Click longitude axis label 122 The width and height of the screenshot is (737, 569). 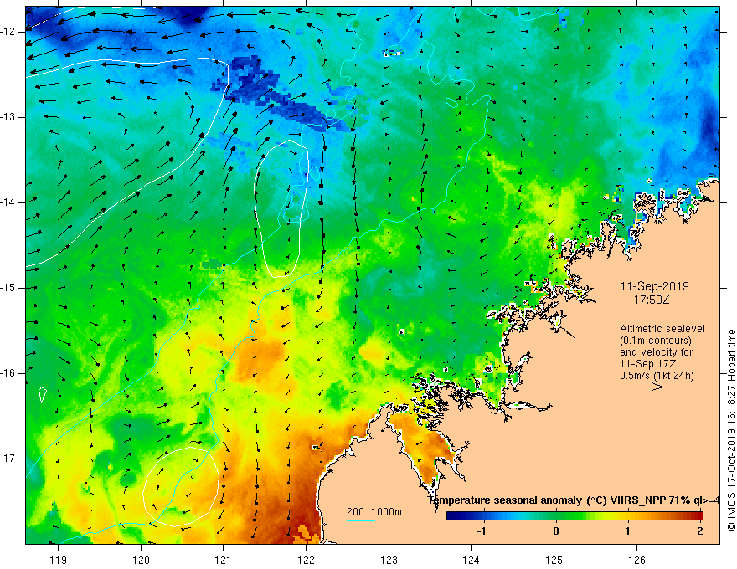[x=306, y=560]
